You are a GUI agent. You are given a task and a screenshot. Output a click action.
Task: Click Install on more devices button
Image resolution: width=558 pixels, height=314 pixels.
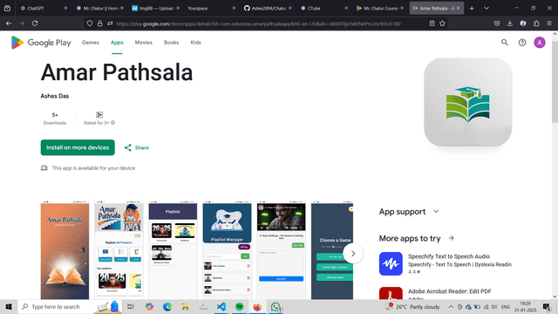coord(78,147)
